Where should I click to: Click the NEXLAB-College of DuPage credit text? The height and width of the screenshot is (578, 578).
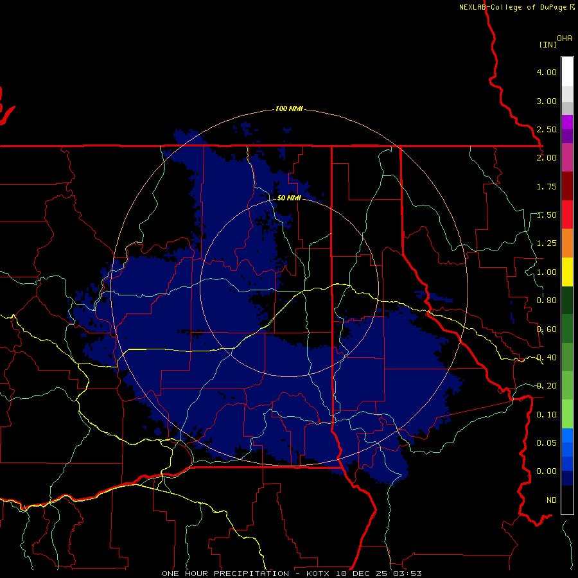tap(513, 7)
